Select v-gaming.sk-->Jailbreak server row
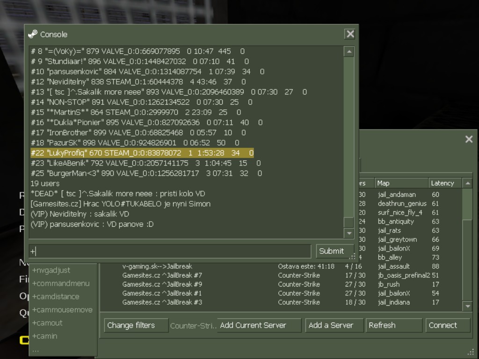 tap(281, 266)
